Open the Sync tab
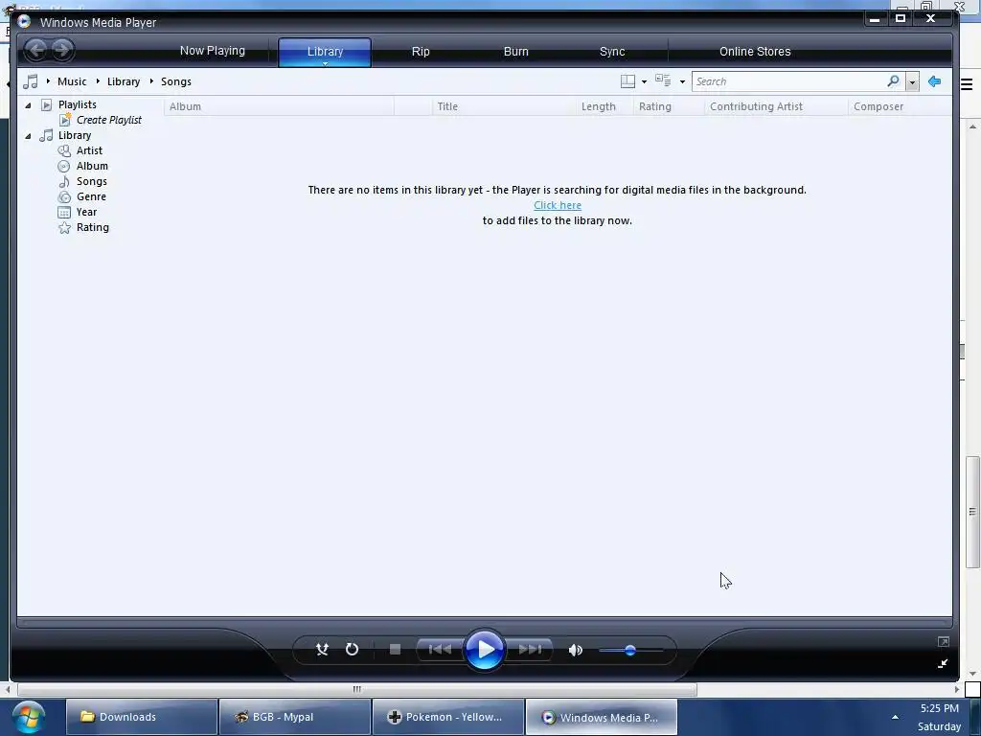981x736 pixels. click(x=612, y=52)
